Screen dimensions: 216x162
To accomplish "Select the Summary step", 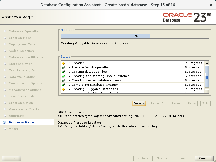I will pos(16,116).
